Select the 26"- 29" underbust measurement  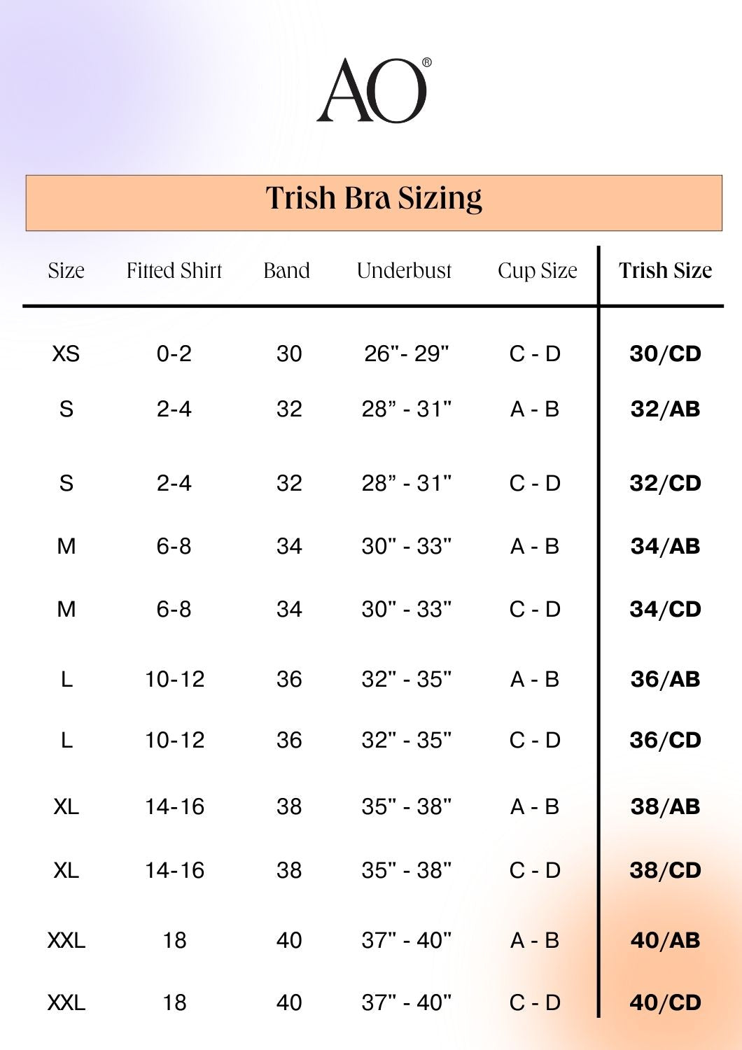click(406, 353)
